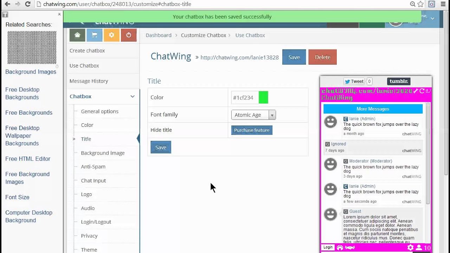Click the Ignored message's G badge
Viewport: 450px width, 253px height.
click(327, 144)
